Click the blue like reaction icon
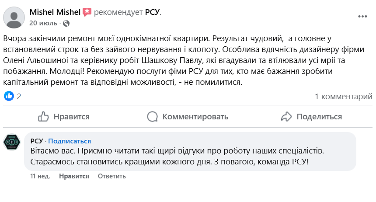 coord(9,97)
